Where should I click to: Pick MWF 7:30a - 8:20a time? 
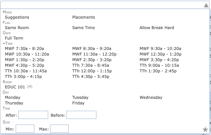click(x=25, y=48)
